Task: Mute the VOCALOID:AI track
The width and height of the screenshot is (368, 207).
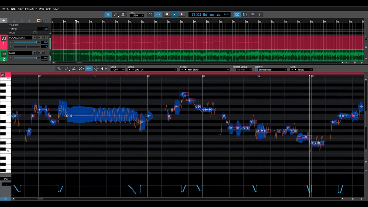Action: tap(39, 38)
